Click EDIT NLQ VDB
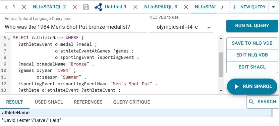 (x=252, y=55)
